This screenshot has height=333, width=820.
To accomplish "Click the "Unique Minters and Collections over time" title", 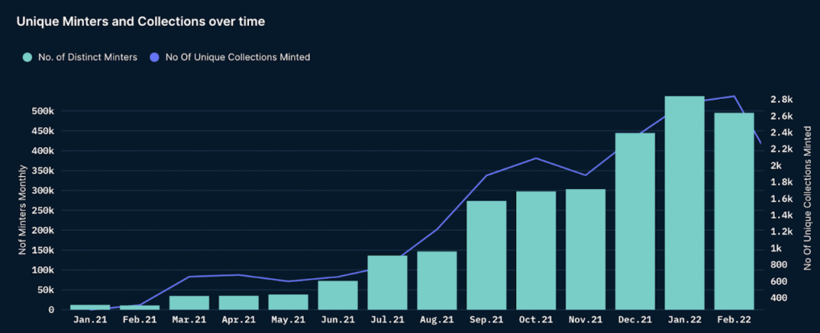I will pos(141,22).
